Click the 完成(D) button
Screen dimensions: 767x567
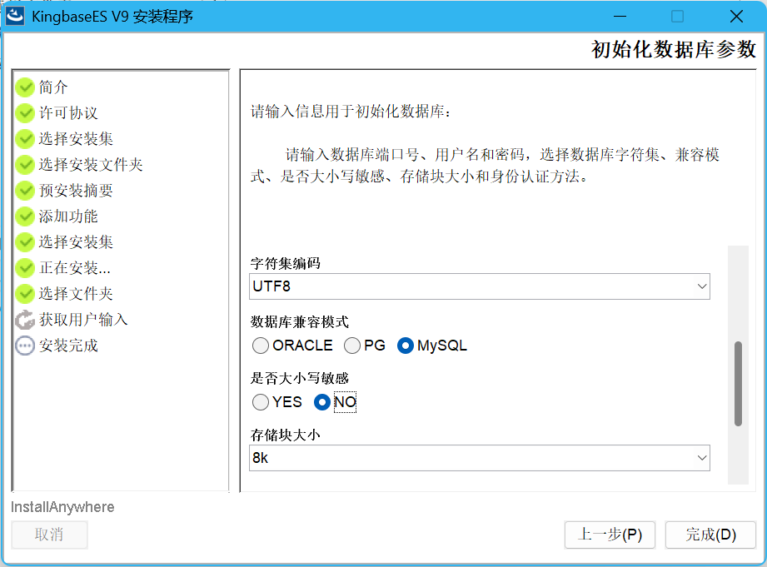[x=710, y=535]
